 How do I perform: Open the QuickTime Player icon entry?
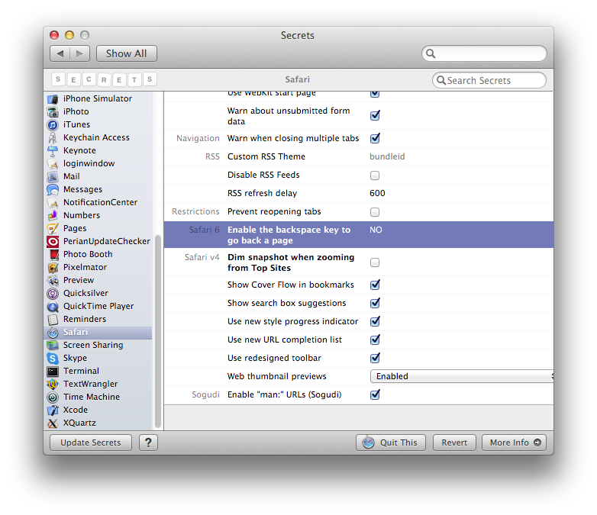pos(53,306)
